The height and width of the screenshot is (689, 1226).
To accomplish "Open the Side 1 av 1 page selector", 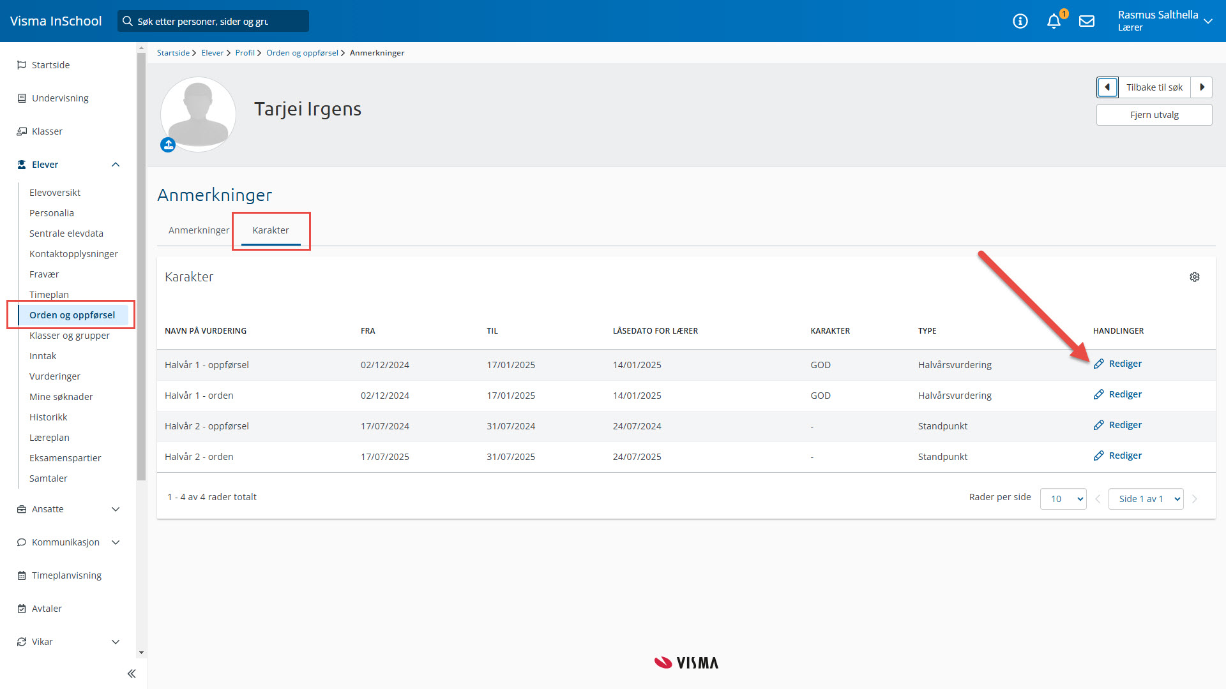I will click(x=1146, y=499).
